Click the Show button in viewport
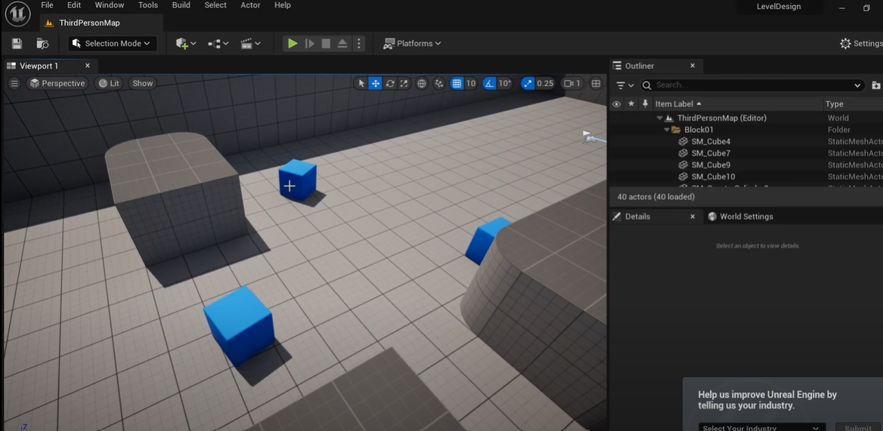The width and height of the screenshot is (883, 431). coord(142,84)
